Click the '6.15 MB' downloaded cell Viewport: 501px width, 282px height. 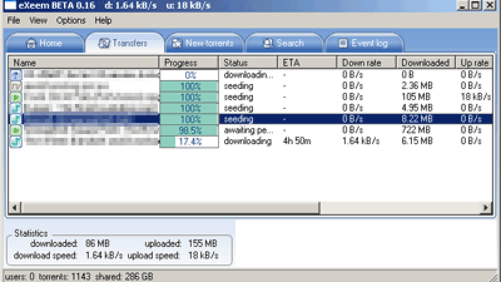(417, 141)
